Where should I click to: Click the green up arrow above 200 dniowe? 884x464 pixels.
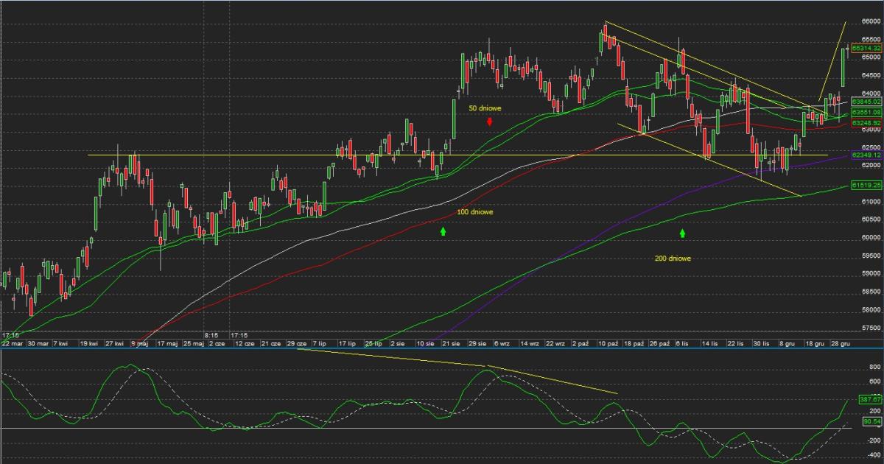pyautogui.click(x=682, y=233)
